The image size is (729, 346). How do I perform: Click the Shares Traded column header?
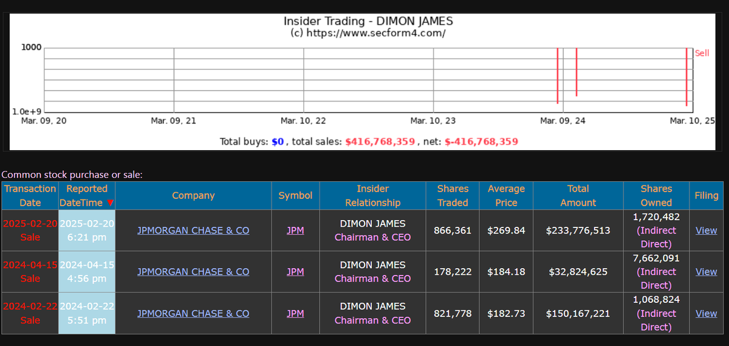tap(453, 196)
